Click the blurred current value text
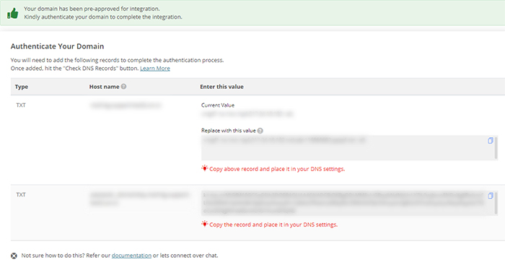505x270 pixels. 247,114
